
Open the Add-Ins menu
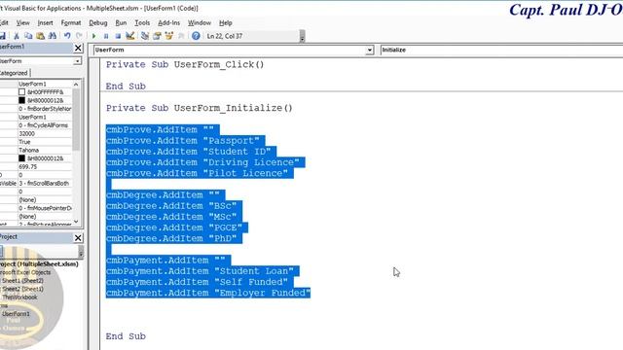pos(168,23)
